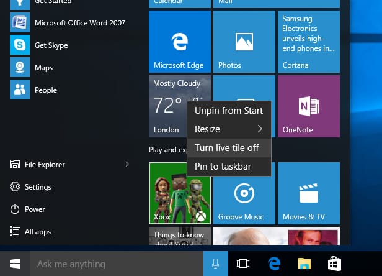Activate the Cortana microphone icon
Viewport: 382px width, 276px height.
(216, 264)
